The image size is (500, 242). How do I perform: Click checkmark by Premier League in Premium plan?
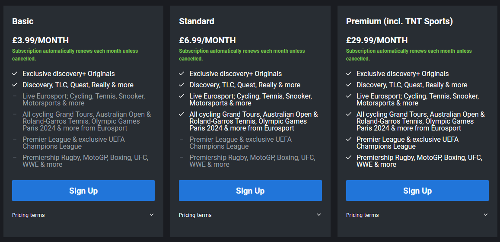tap(349, 140)
